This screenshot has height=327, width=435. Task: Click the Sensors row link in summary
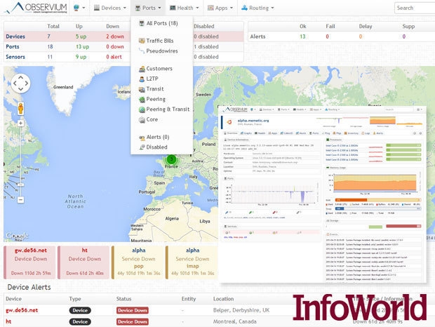point(16,56)
